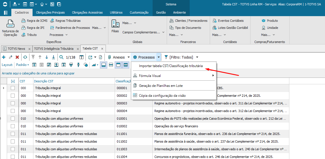Go to first record arrow icon

click(33, 57)
